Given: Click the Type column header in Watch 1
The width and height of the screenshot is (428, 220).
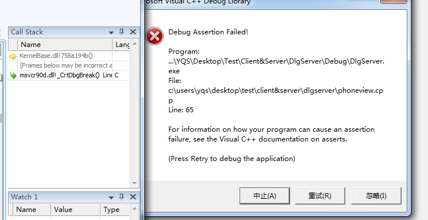Looking at the screenshot, I should 115,210.
